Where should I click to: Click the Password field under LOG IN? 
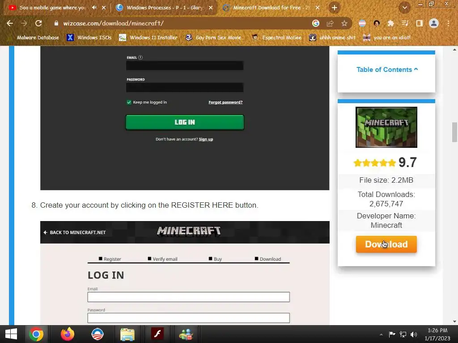(x=188, y=318)
